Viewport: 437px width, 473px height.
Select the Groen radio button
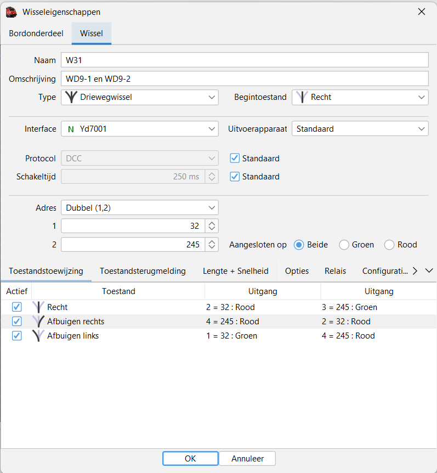pos(344,245)
